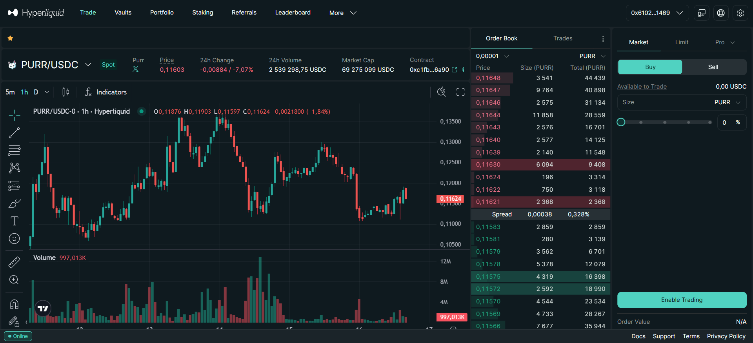Open the 0,00001 price grouping dropdown

[x=492, y=56]
